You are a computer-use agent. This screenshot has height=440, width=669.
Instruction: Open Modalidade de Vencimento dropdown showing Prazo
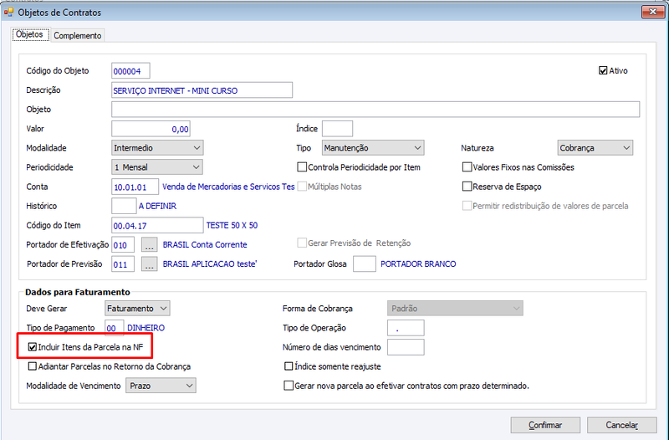pos(161,386)
